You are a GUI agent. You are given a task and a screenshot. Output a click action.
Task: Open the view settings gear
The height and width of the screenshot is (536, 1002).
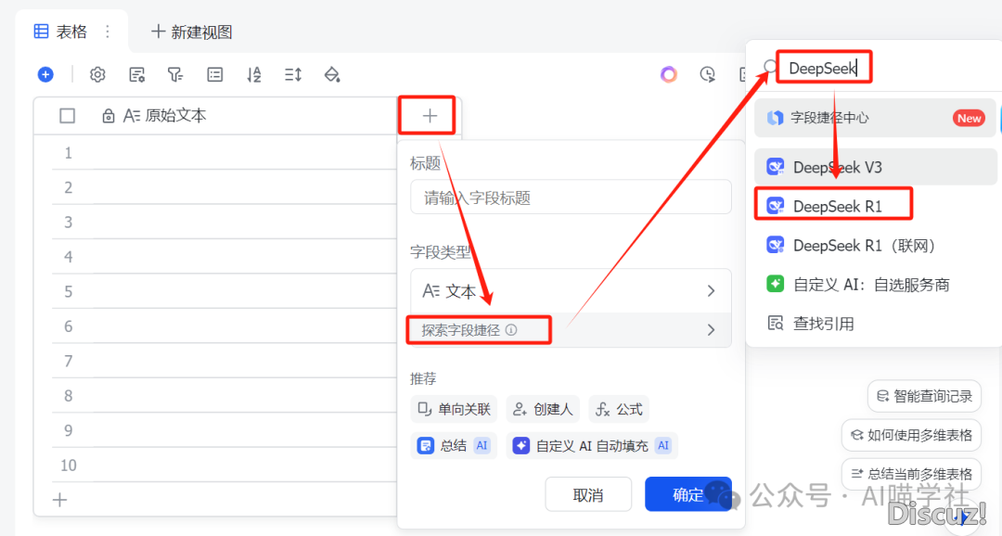(97, 75)
